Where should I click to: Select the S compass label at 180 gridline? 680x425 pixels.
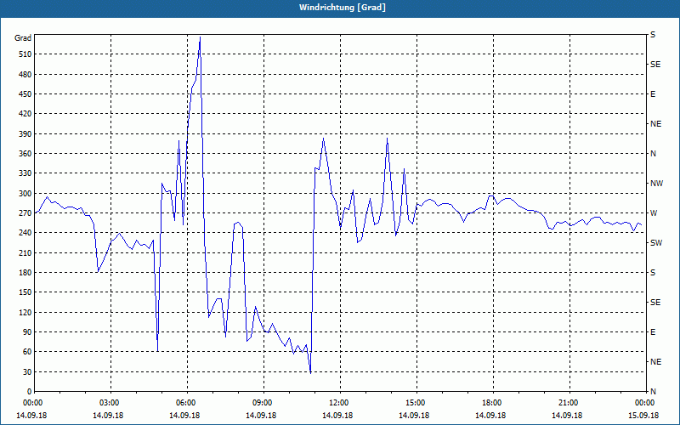pos(653,273)
